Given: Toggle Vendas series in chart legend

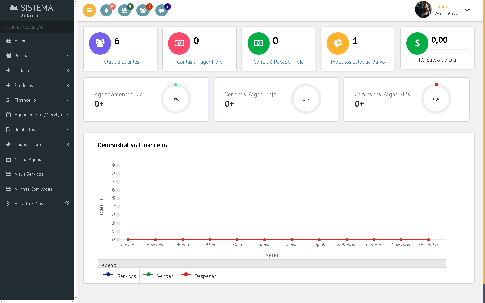Looking at the screenshot, I should [x=159, y=276].
